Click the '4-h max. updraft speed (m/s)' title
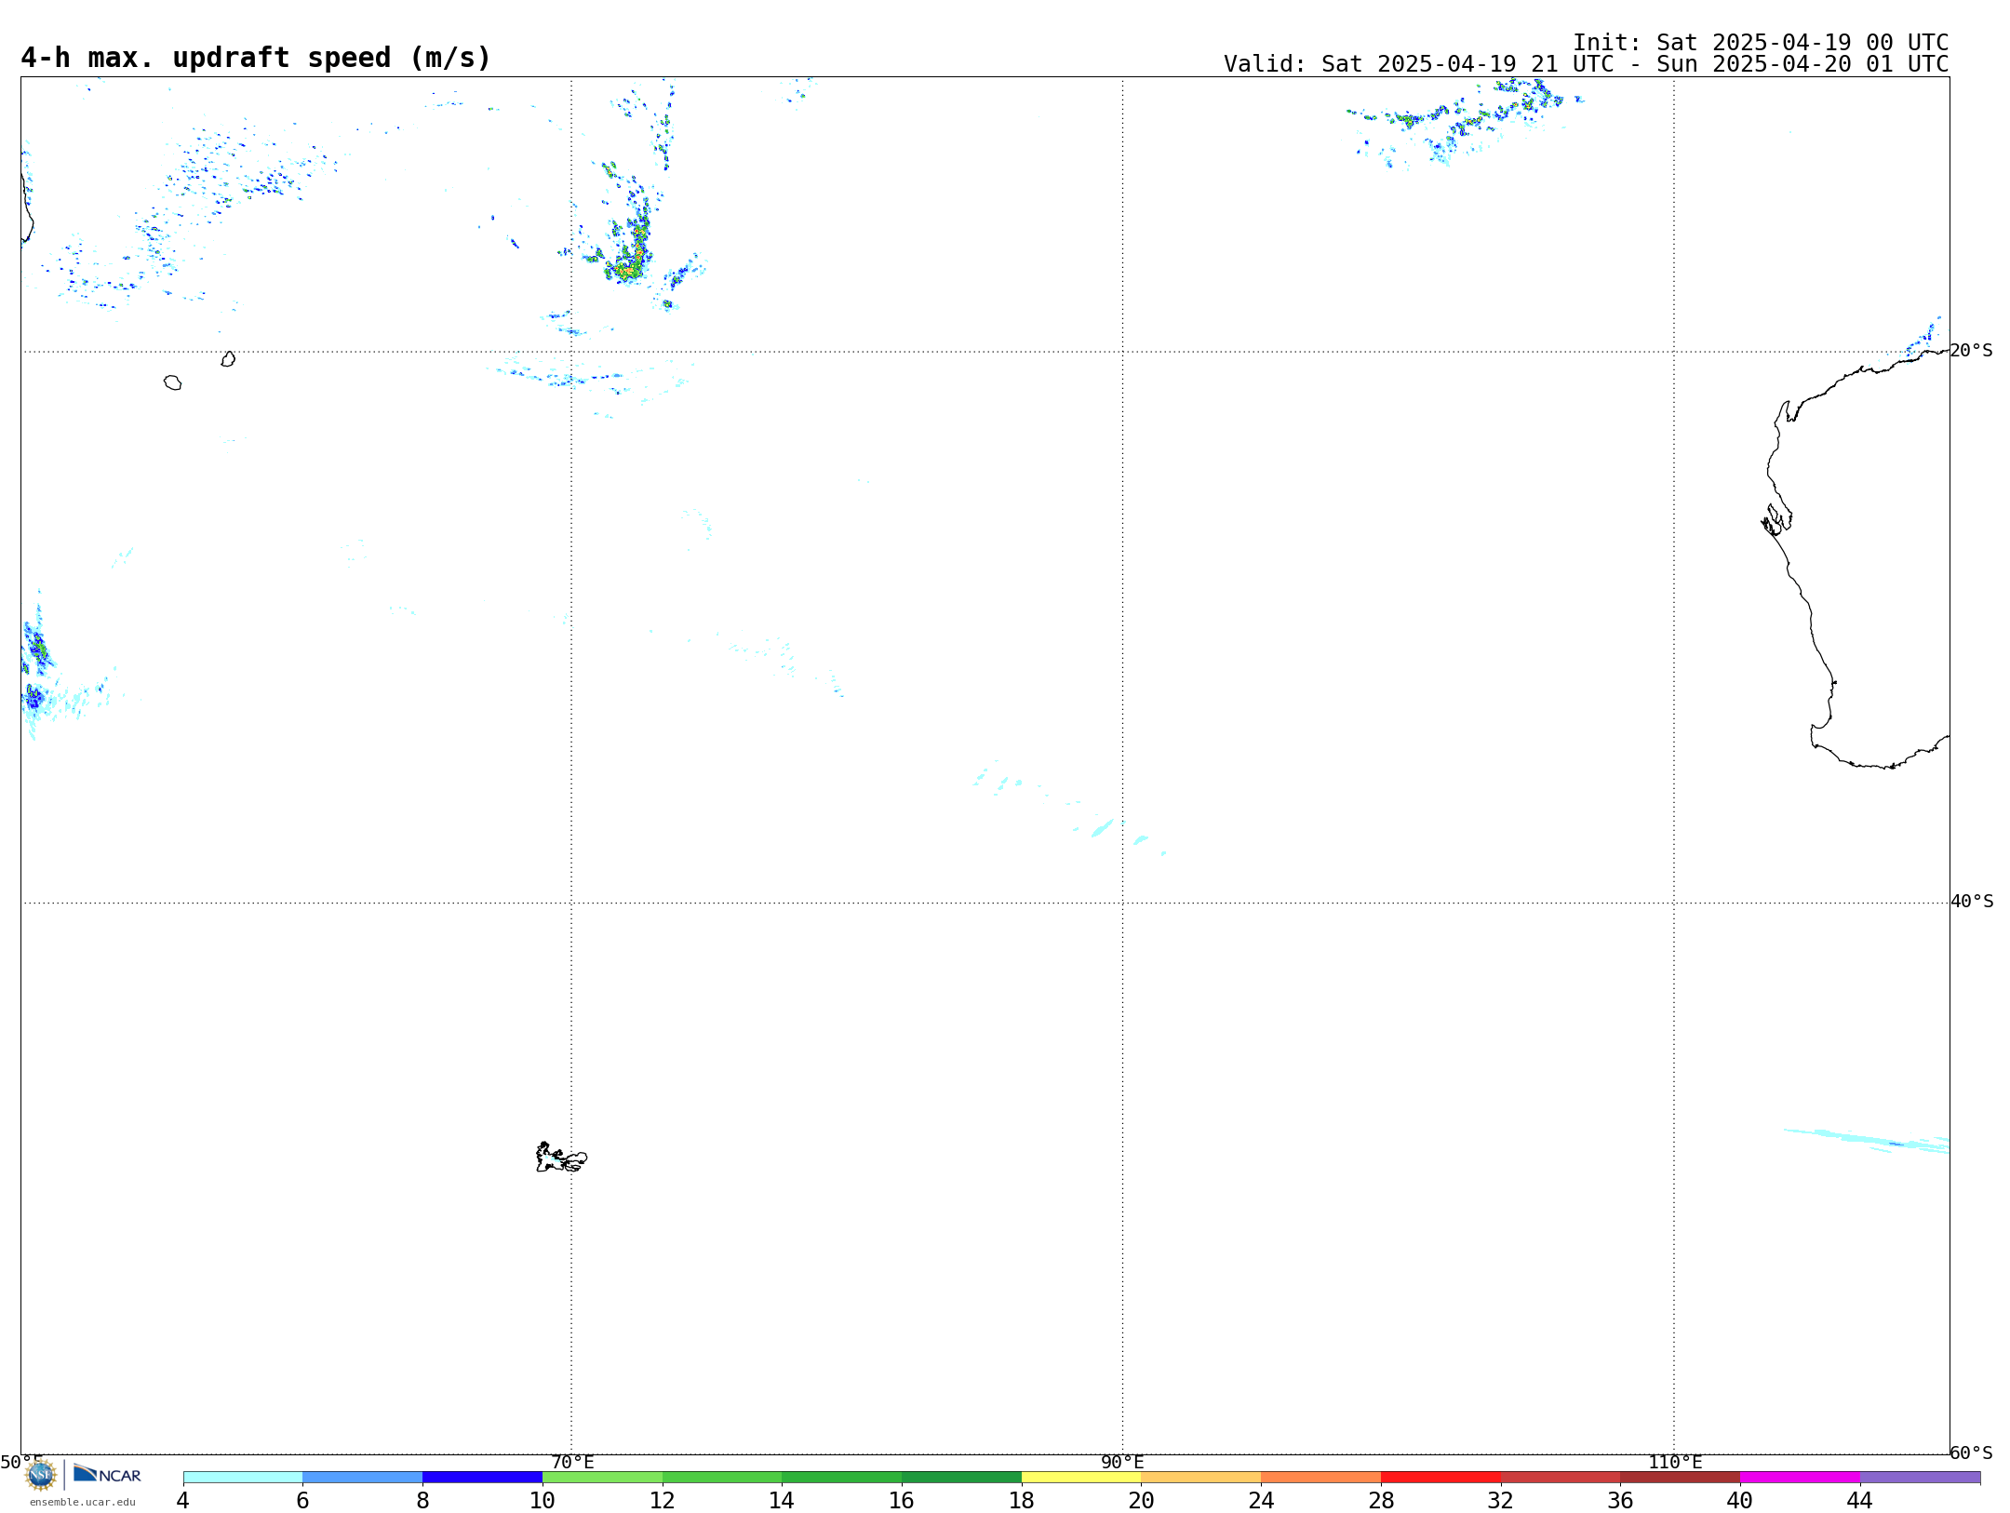 (x=256, y=59)
